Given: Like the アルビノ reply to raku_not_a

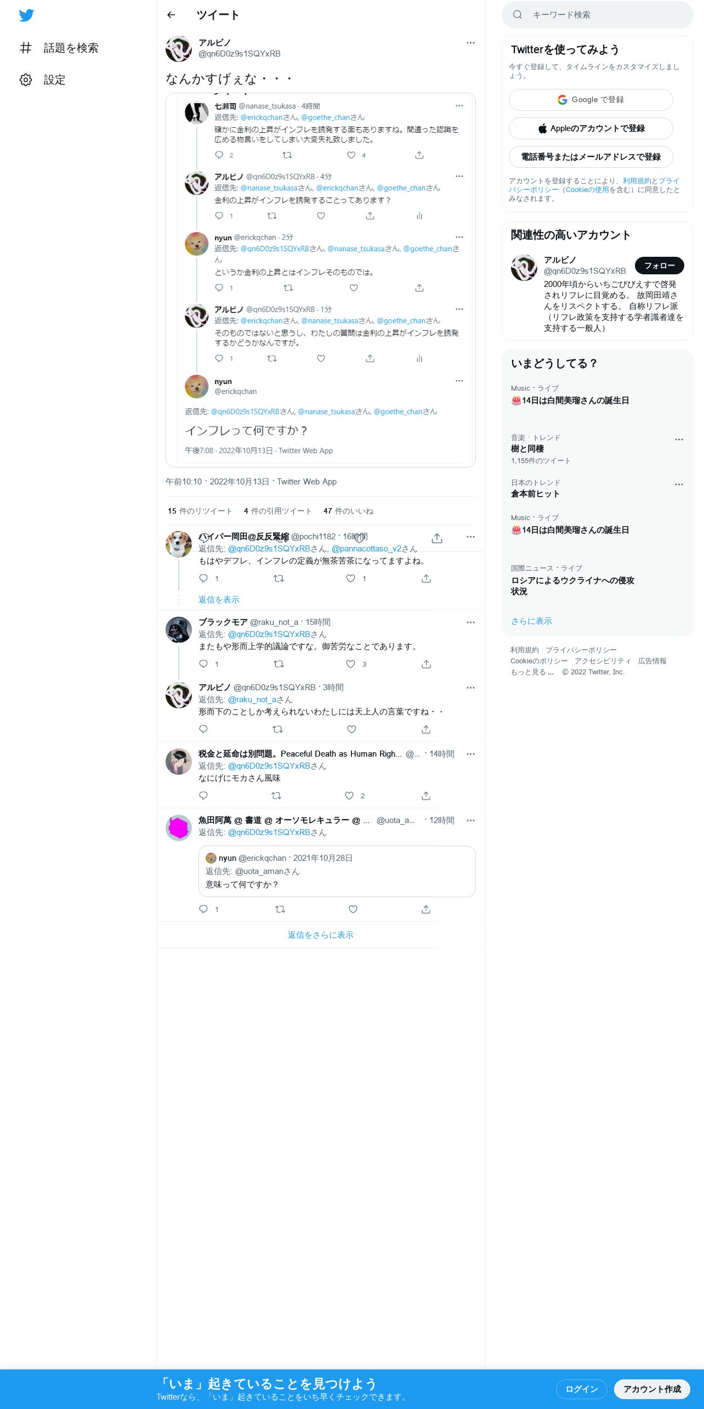Looking at the screenshot, I should [x=352, y=729].
